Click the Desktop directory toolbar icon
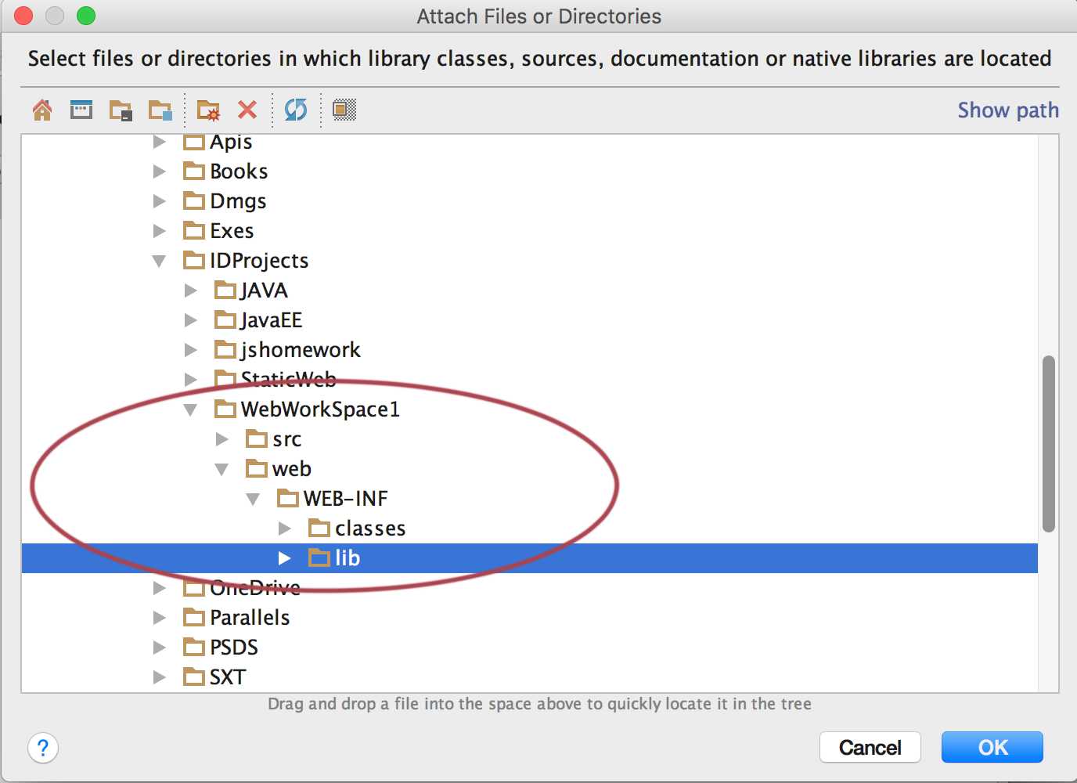This screenshot has height=783, width=1077. [81, 110]
